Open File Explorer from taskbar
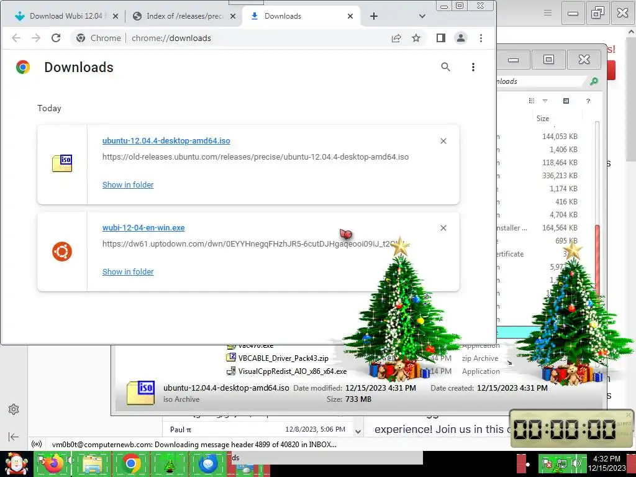636x477 pixels. click(x=92, y=464)
